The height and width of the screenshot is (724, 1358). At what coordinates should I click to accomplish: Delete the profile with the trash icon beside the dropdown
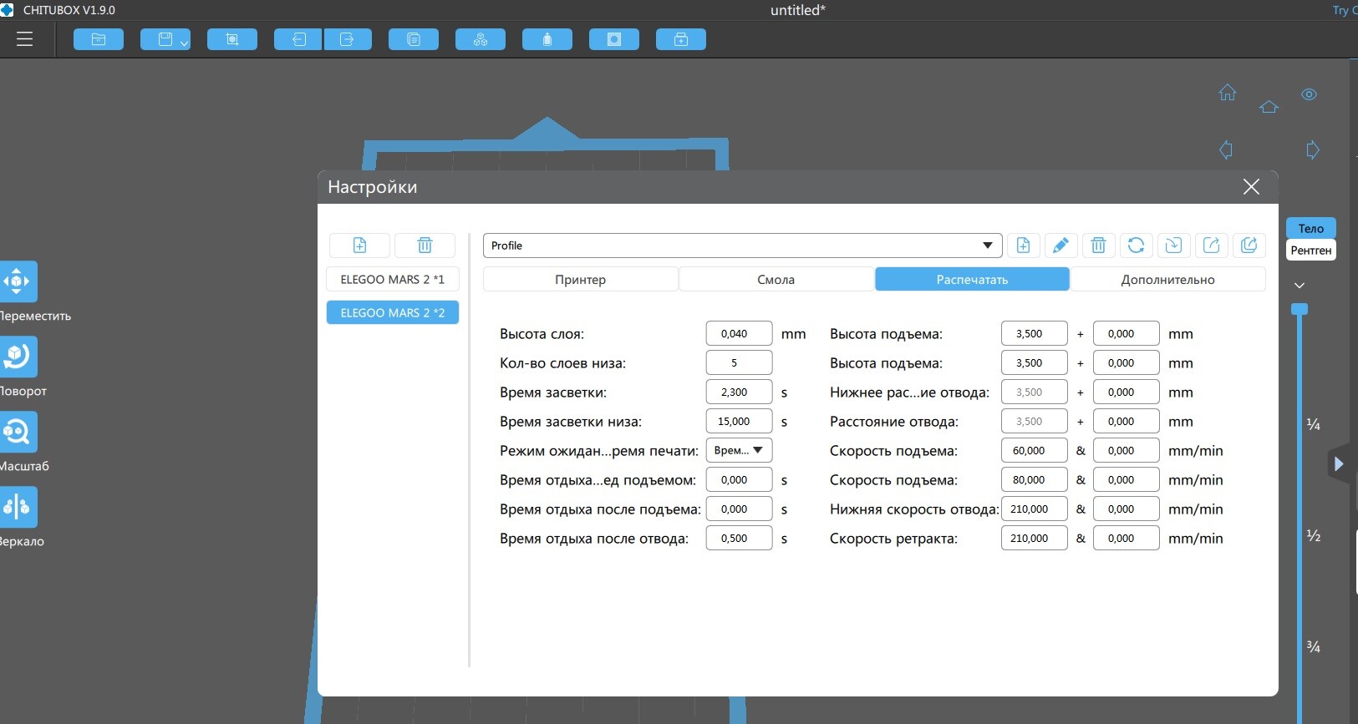(x=1098, y=246)
